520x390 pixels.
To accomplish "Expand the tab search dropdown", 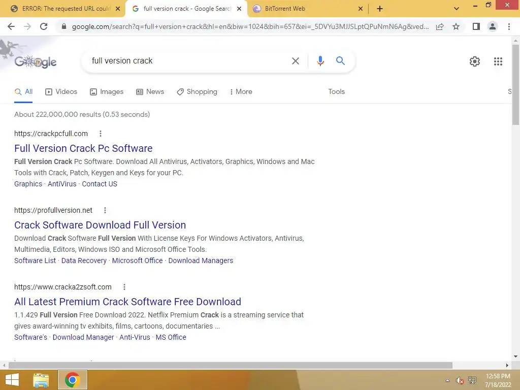I will click(457, 9).
